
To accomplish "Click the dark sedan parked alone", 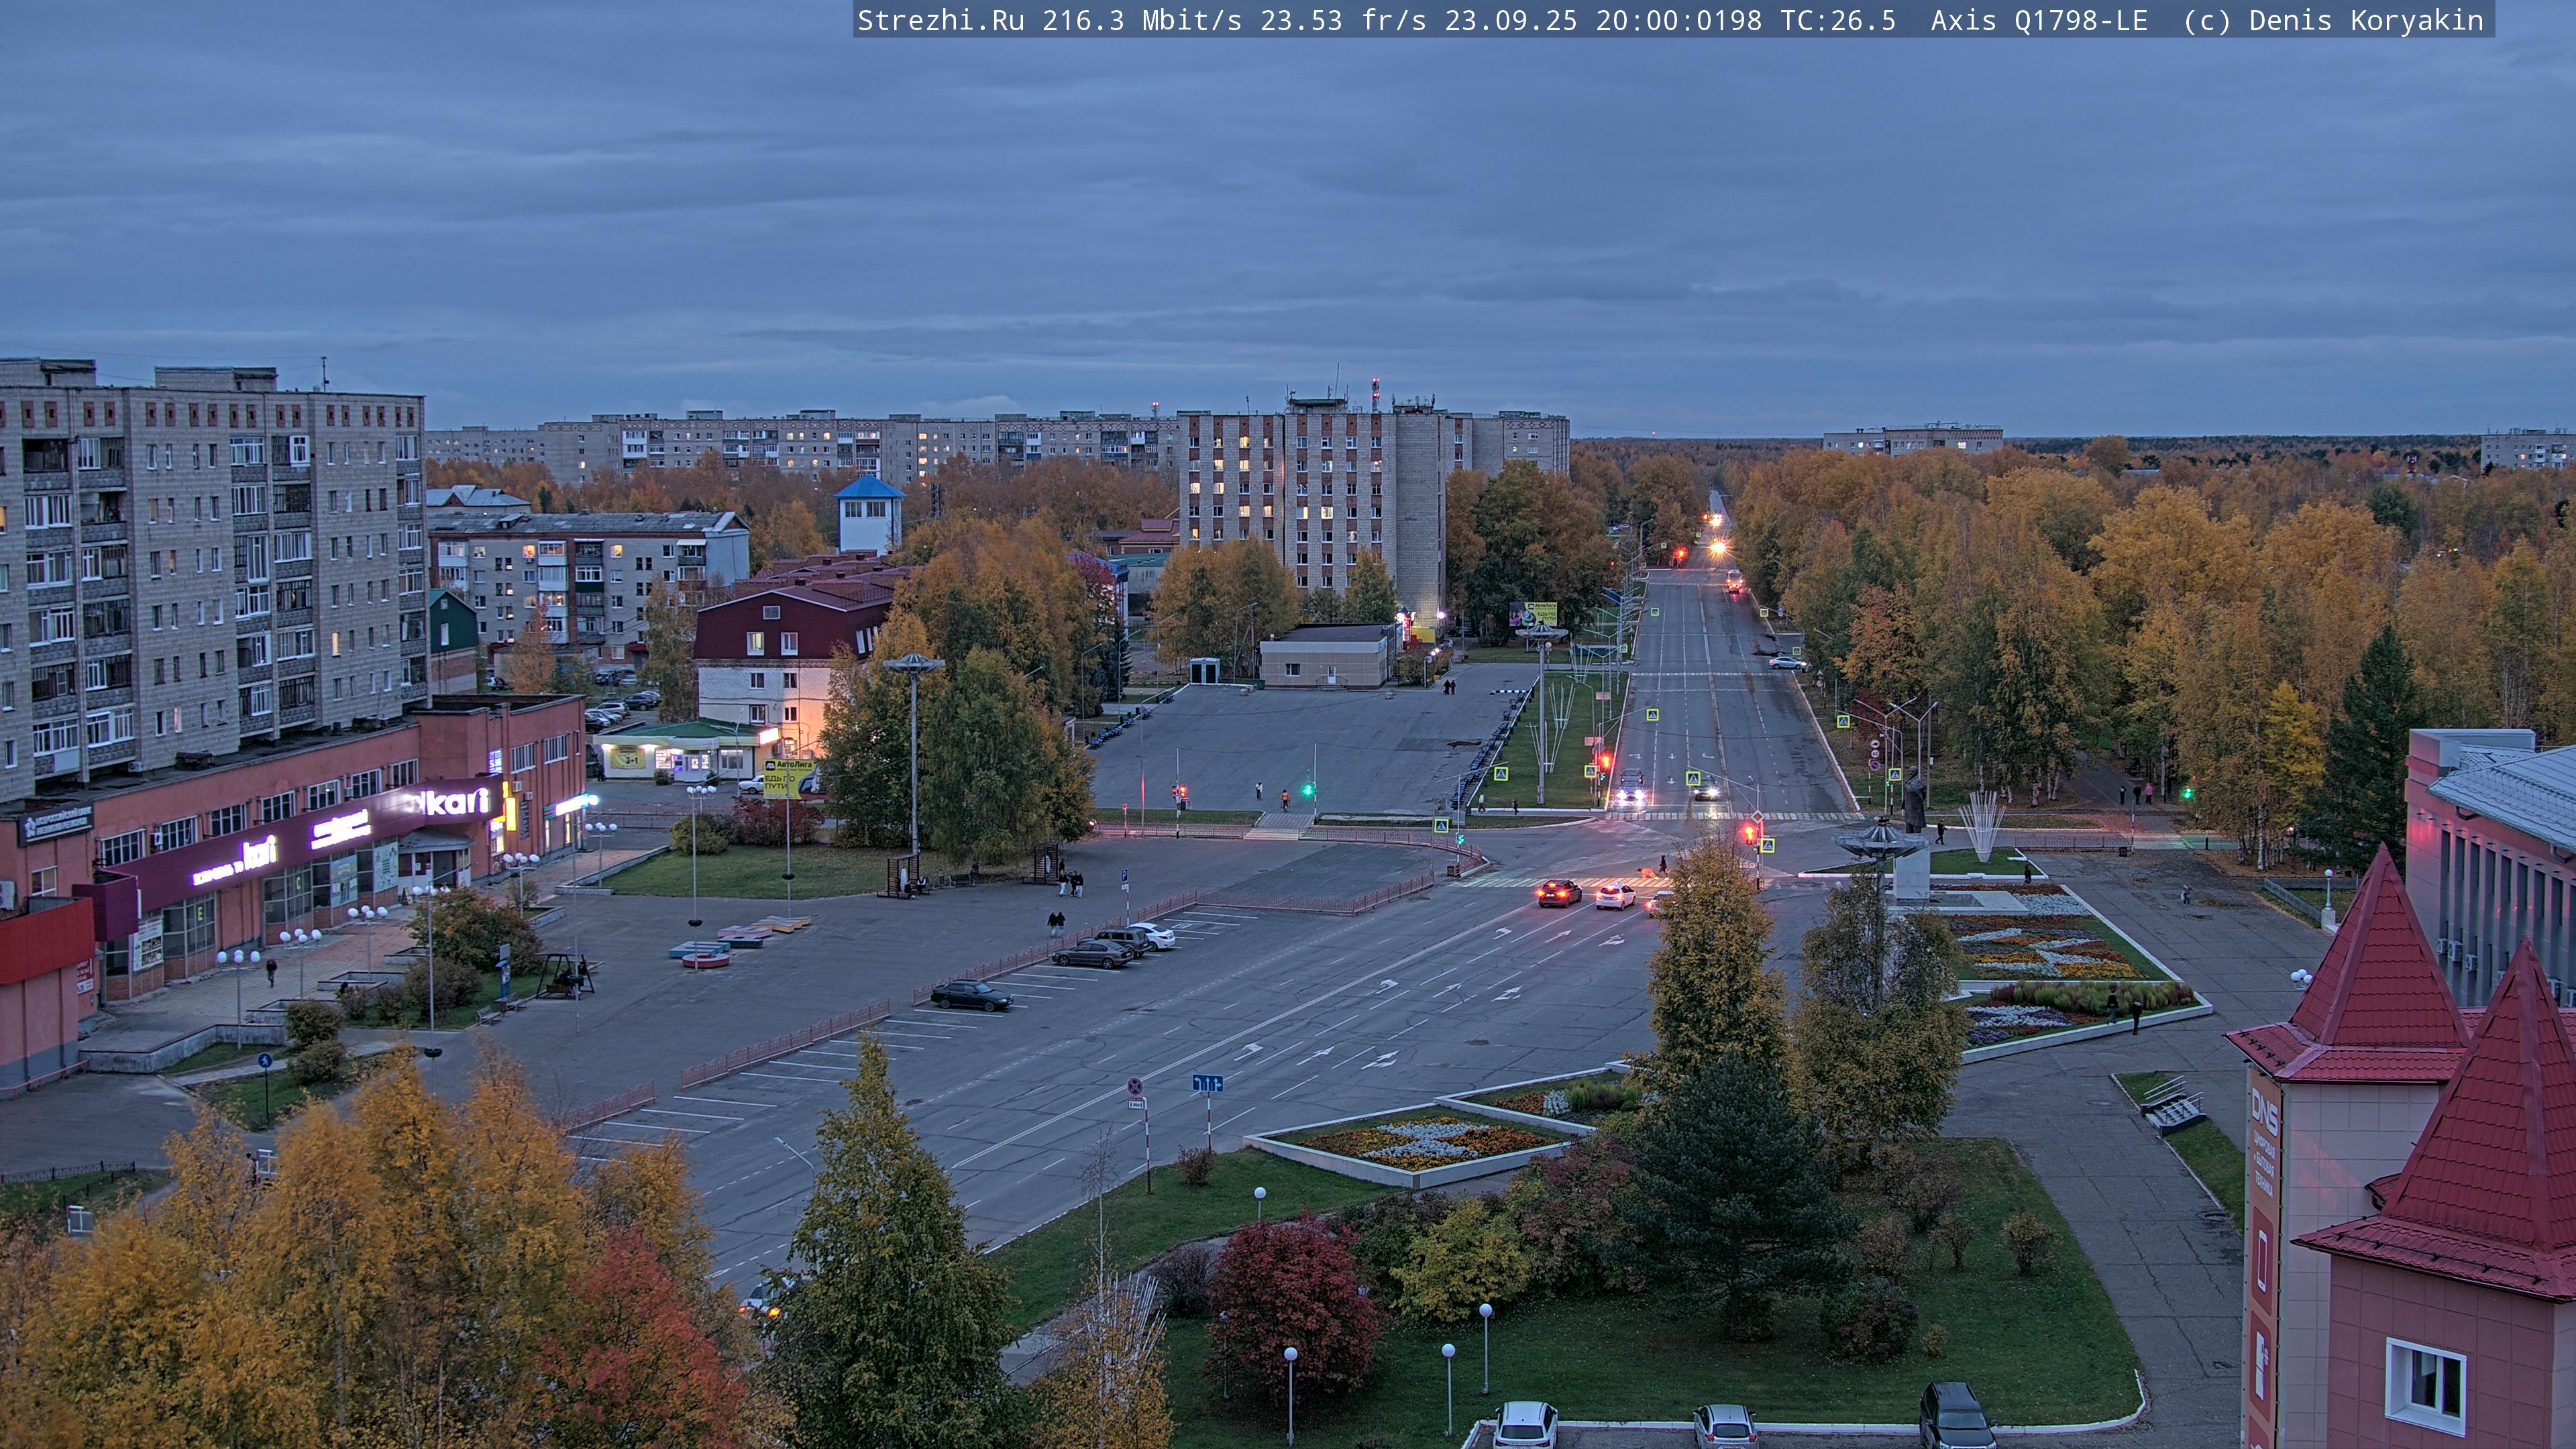I will coord(970,995).
